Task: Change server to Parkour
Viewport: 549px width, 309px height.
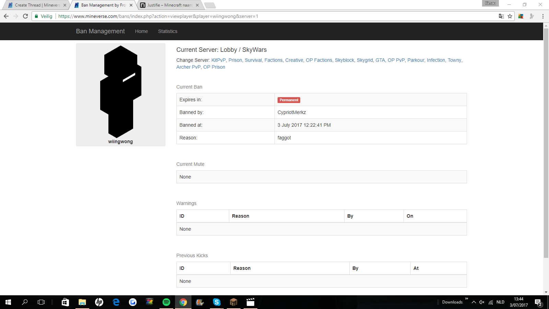Action: click(x=416, y=60)
